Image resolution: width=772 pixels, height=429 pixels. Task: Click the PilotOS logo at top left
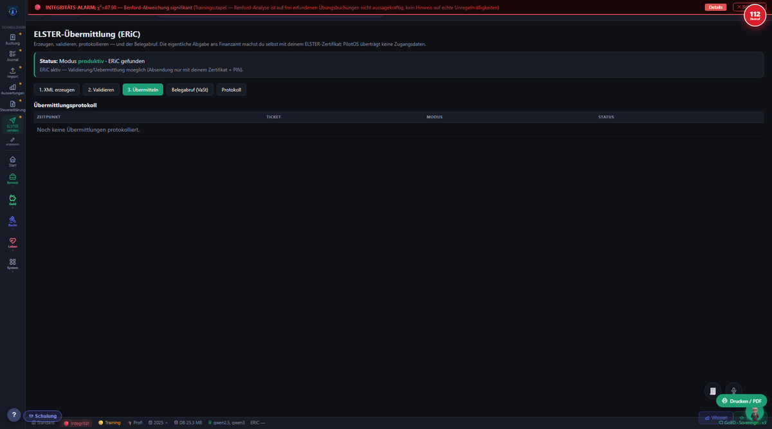tap(13, 12)
